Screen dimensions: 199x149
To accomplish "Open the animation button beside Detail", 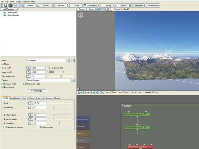I will click(30, 103).
